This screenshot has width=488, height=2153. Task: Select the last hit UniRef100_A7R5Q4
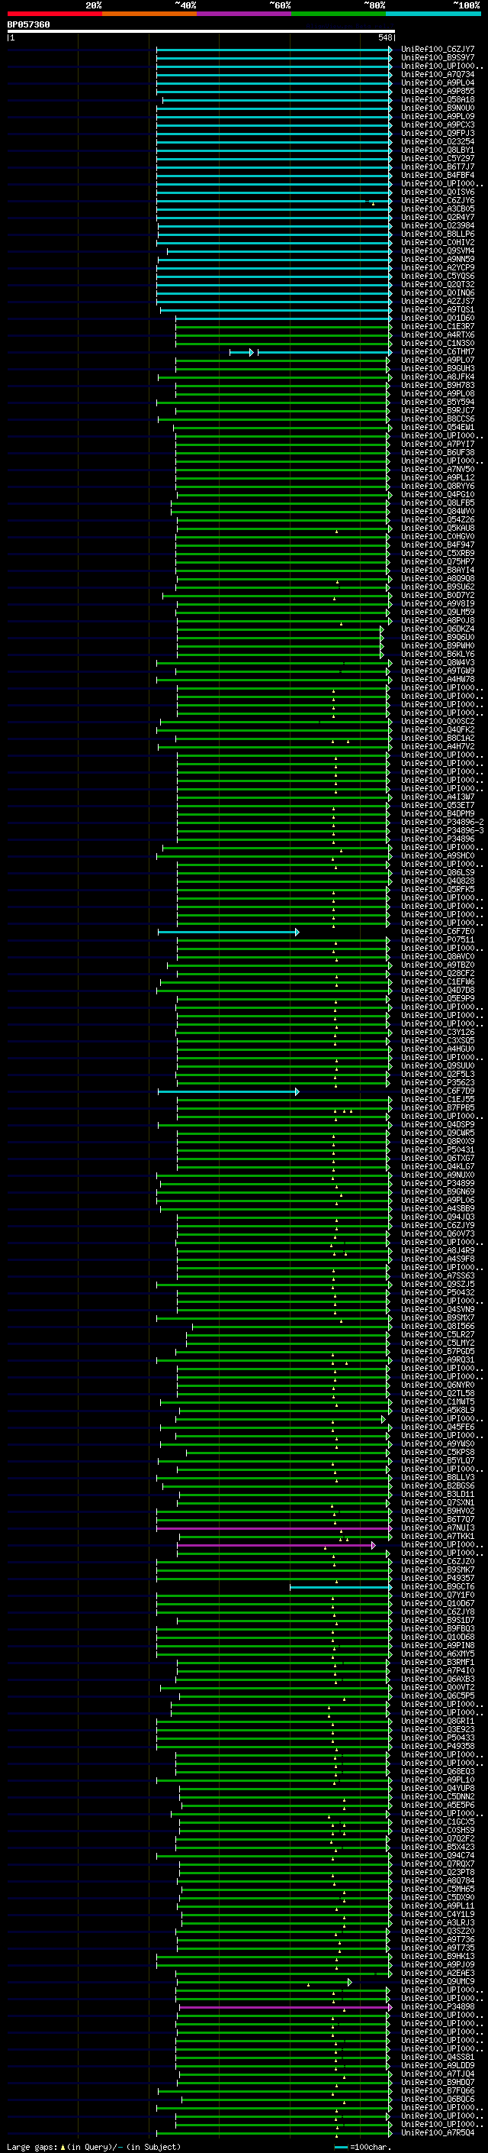437,2132
